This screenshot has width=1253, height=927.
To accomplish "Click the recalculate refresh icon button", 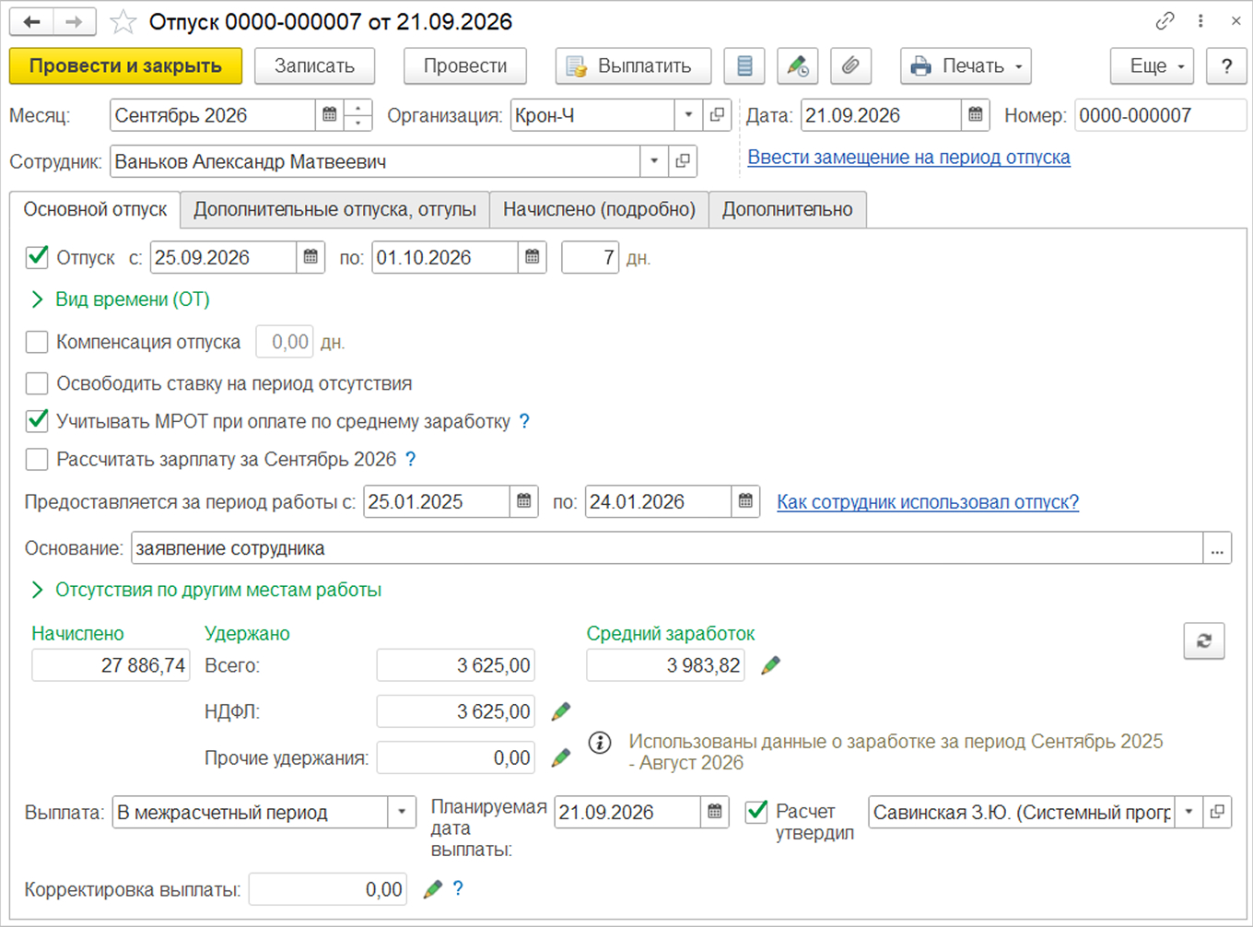I will point(1203,640).
